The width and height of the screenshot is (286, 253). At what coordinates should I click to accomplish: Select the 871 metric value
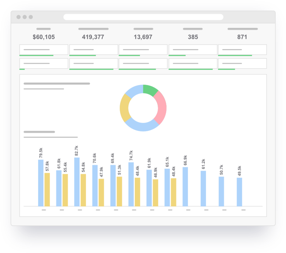[242, 37]
